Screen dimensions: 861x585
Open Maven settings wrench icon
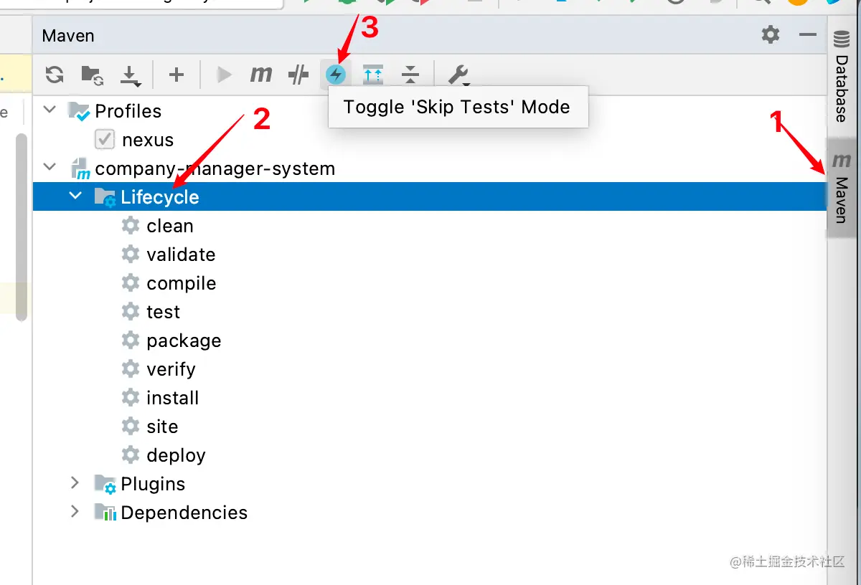[458, 75]
